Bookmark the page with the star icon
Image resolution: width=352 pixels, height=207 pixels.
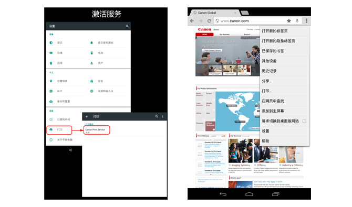[x=289, y=20]
